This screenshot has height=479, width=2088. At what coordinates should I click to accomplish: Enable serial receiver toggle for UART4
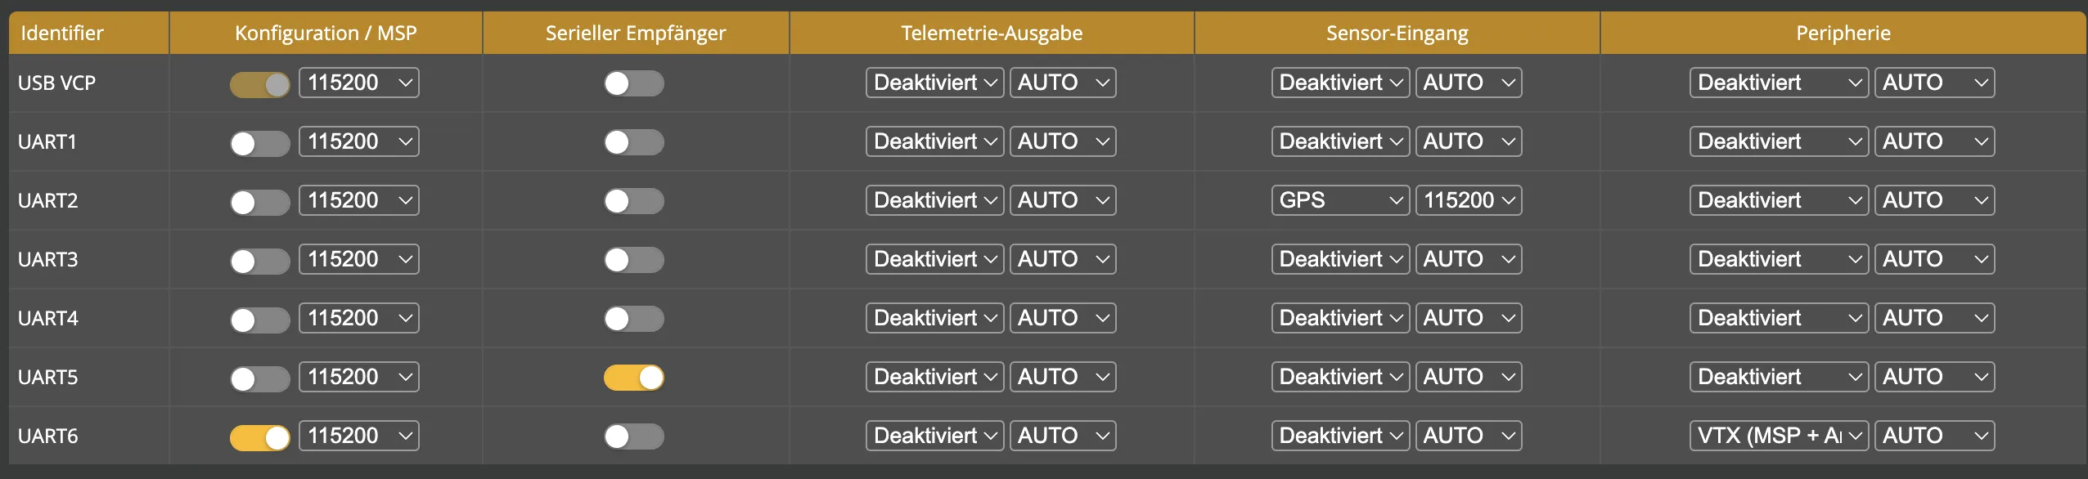pyautogui.click(x=634, y=318)
